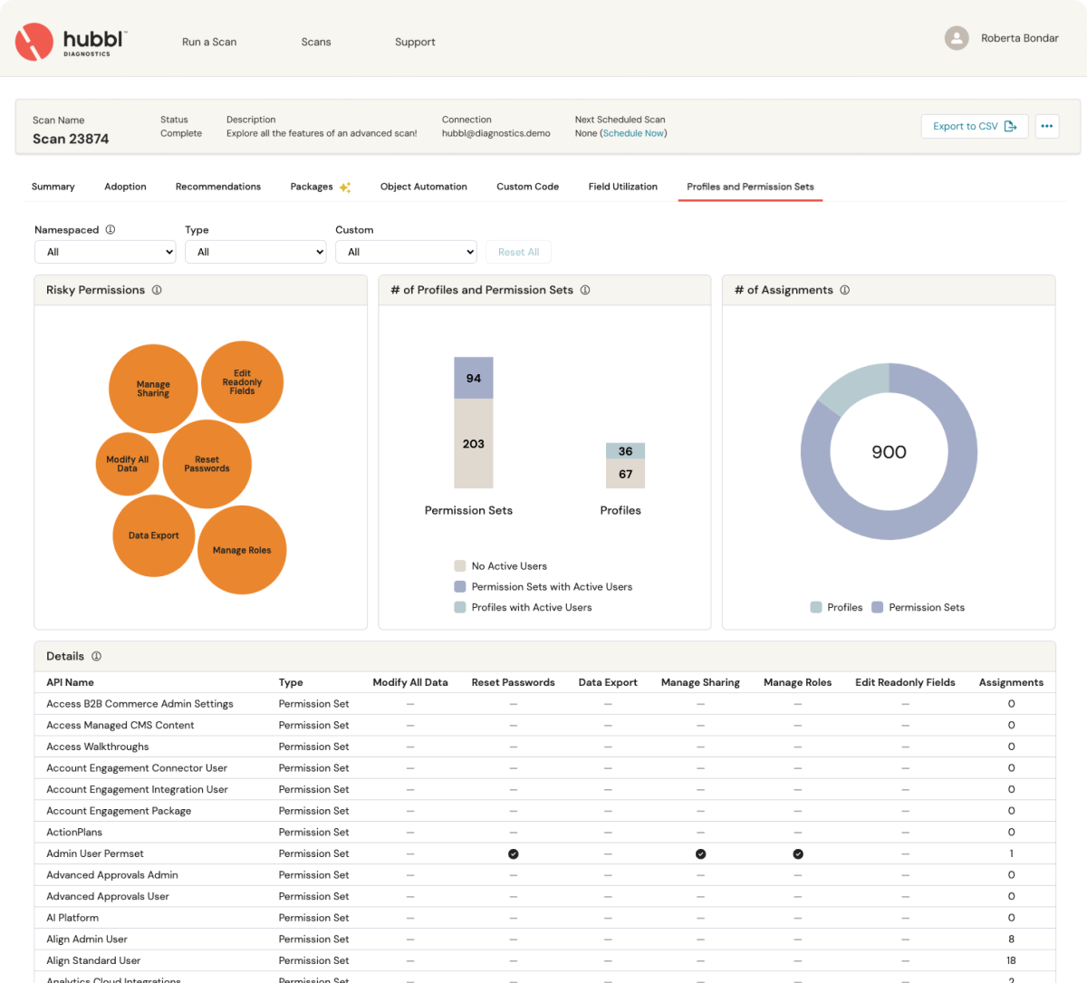1087x983 pixels.
Task: Click info icon beside # of Assignments
Action: 845,290
